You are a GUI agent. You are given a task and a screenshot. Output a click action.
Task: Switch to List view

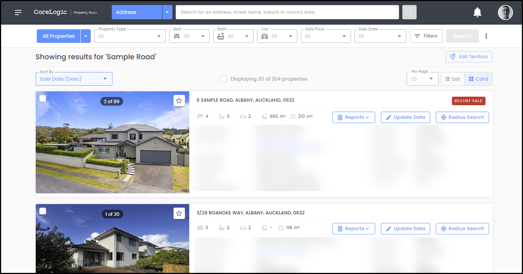[x=452, y=79]
